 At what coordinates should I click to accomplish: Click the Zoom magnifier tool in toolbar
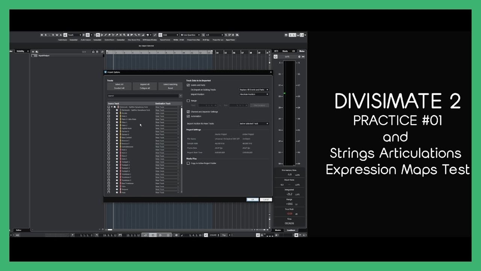(124, 35)
